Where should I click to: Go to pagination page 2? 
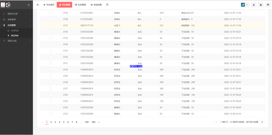pos(51,122)
